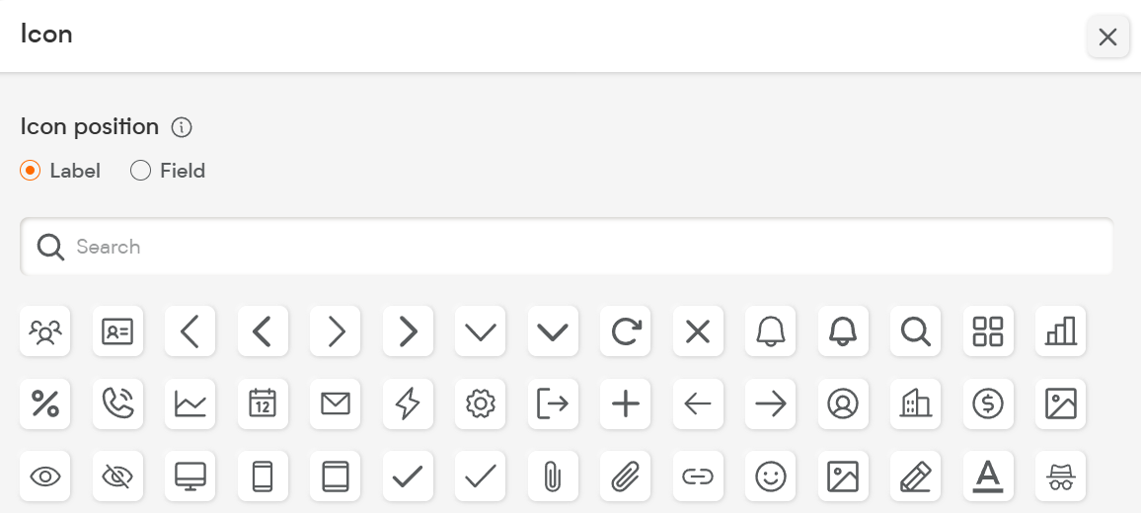Choose the underlined letter A icon
This screenshot has height=513, width=1141.
click(988, 476)
